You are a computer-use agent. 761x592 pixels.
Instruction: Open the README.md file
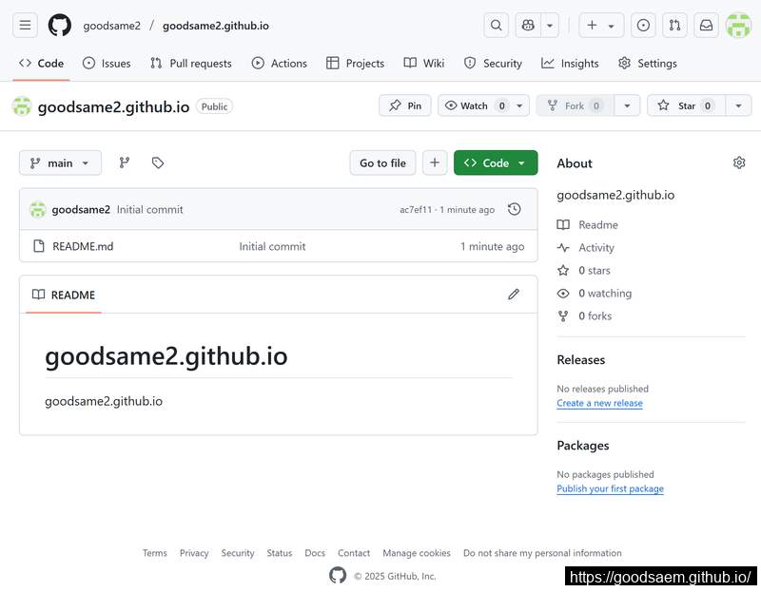pyautogui.click(x=83, y=246)
